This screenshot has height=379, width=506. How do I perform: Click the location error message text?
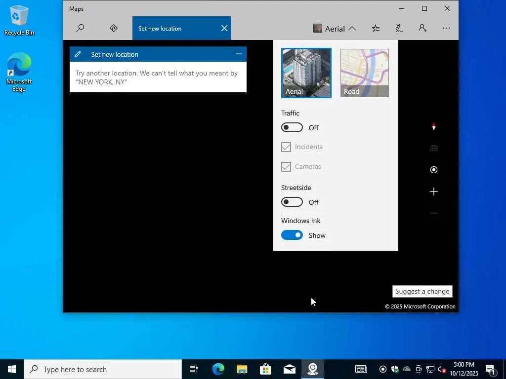tap(157, 77)
